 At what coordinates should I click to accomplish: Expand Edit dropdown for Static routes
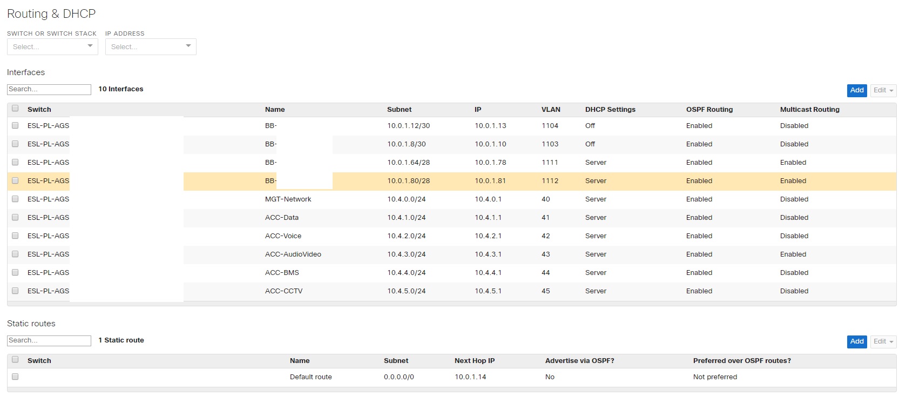[883, 341]
